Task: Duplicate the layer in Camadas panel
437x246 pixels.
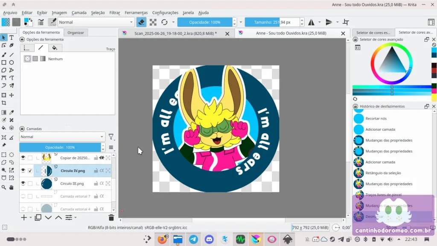Action: [x=38, y=217]
